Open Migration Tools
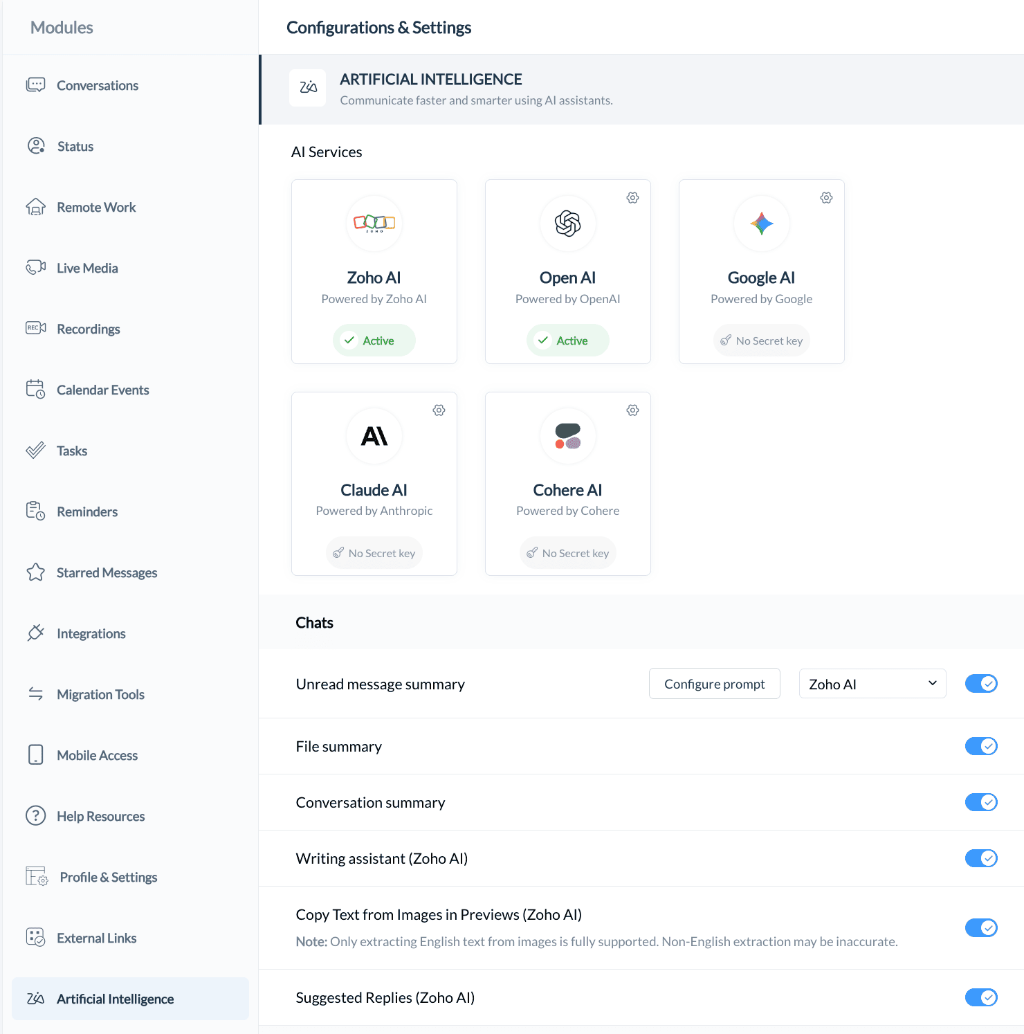 [130, 694]
